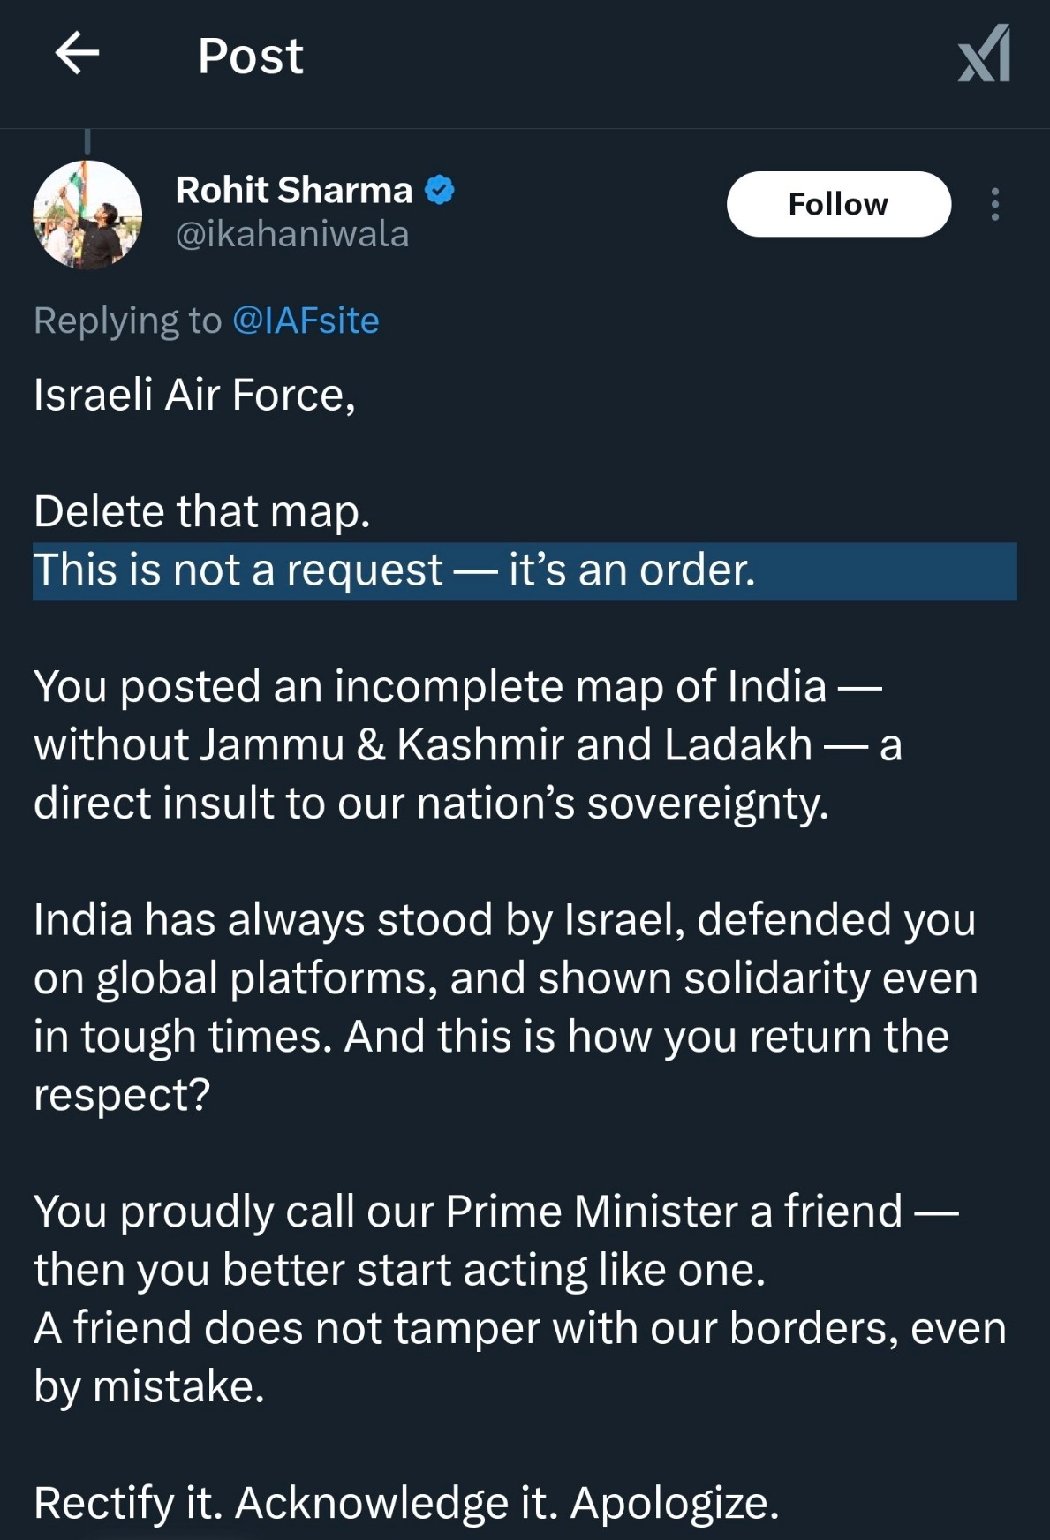
Task: Tap the @ikahaniwala handle
Action: [292, 235]
